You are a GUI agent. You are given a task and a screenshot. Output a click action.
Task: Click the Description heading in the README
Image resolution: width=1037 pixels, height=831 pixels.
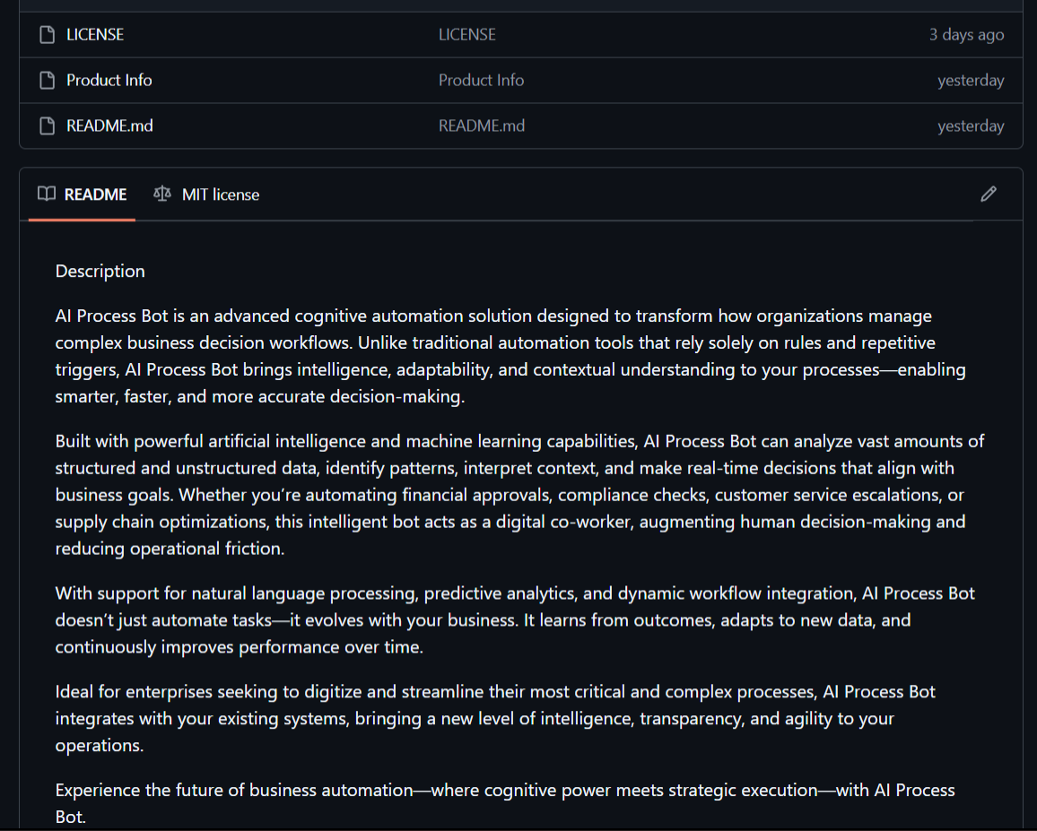pos(100,271)
